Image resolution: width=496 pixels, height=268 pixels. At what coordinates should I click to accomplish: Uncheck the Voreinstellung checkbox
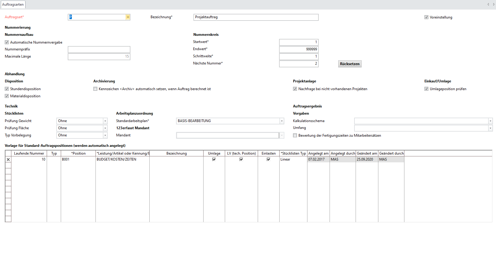point(426,17)
